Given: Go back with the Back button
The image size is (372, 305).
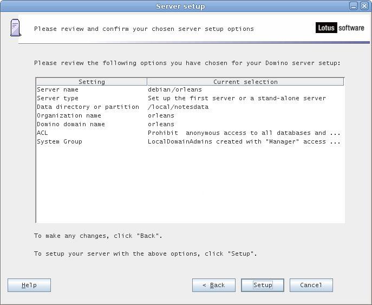Looking at the screenshot, I should point(214,285).
